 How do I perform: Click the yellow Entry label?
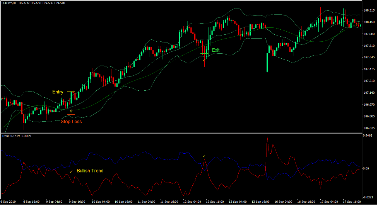click(x=58, y=92)
